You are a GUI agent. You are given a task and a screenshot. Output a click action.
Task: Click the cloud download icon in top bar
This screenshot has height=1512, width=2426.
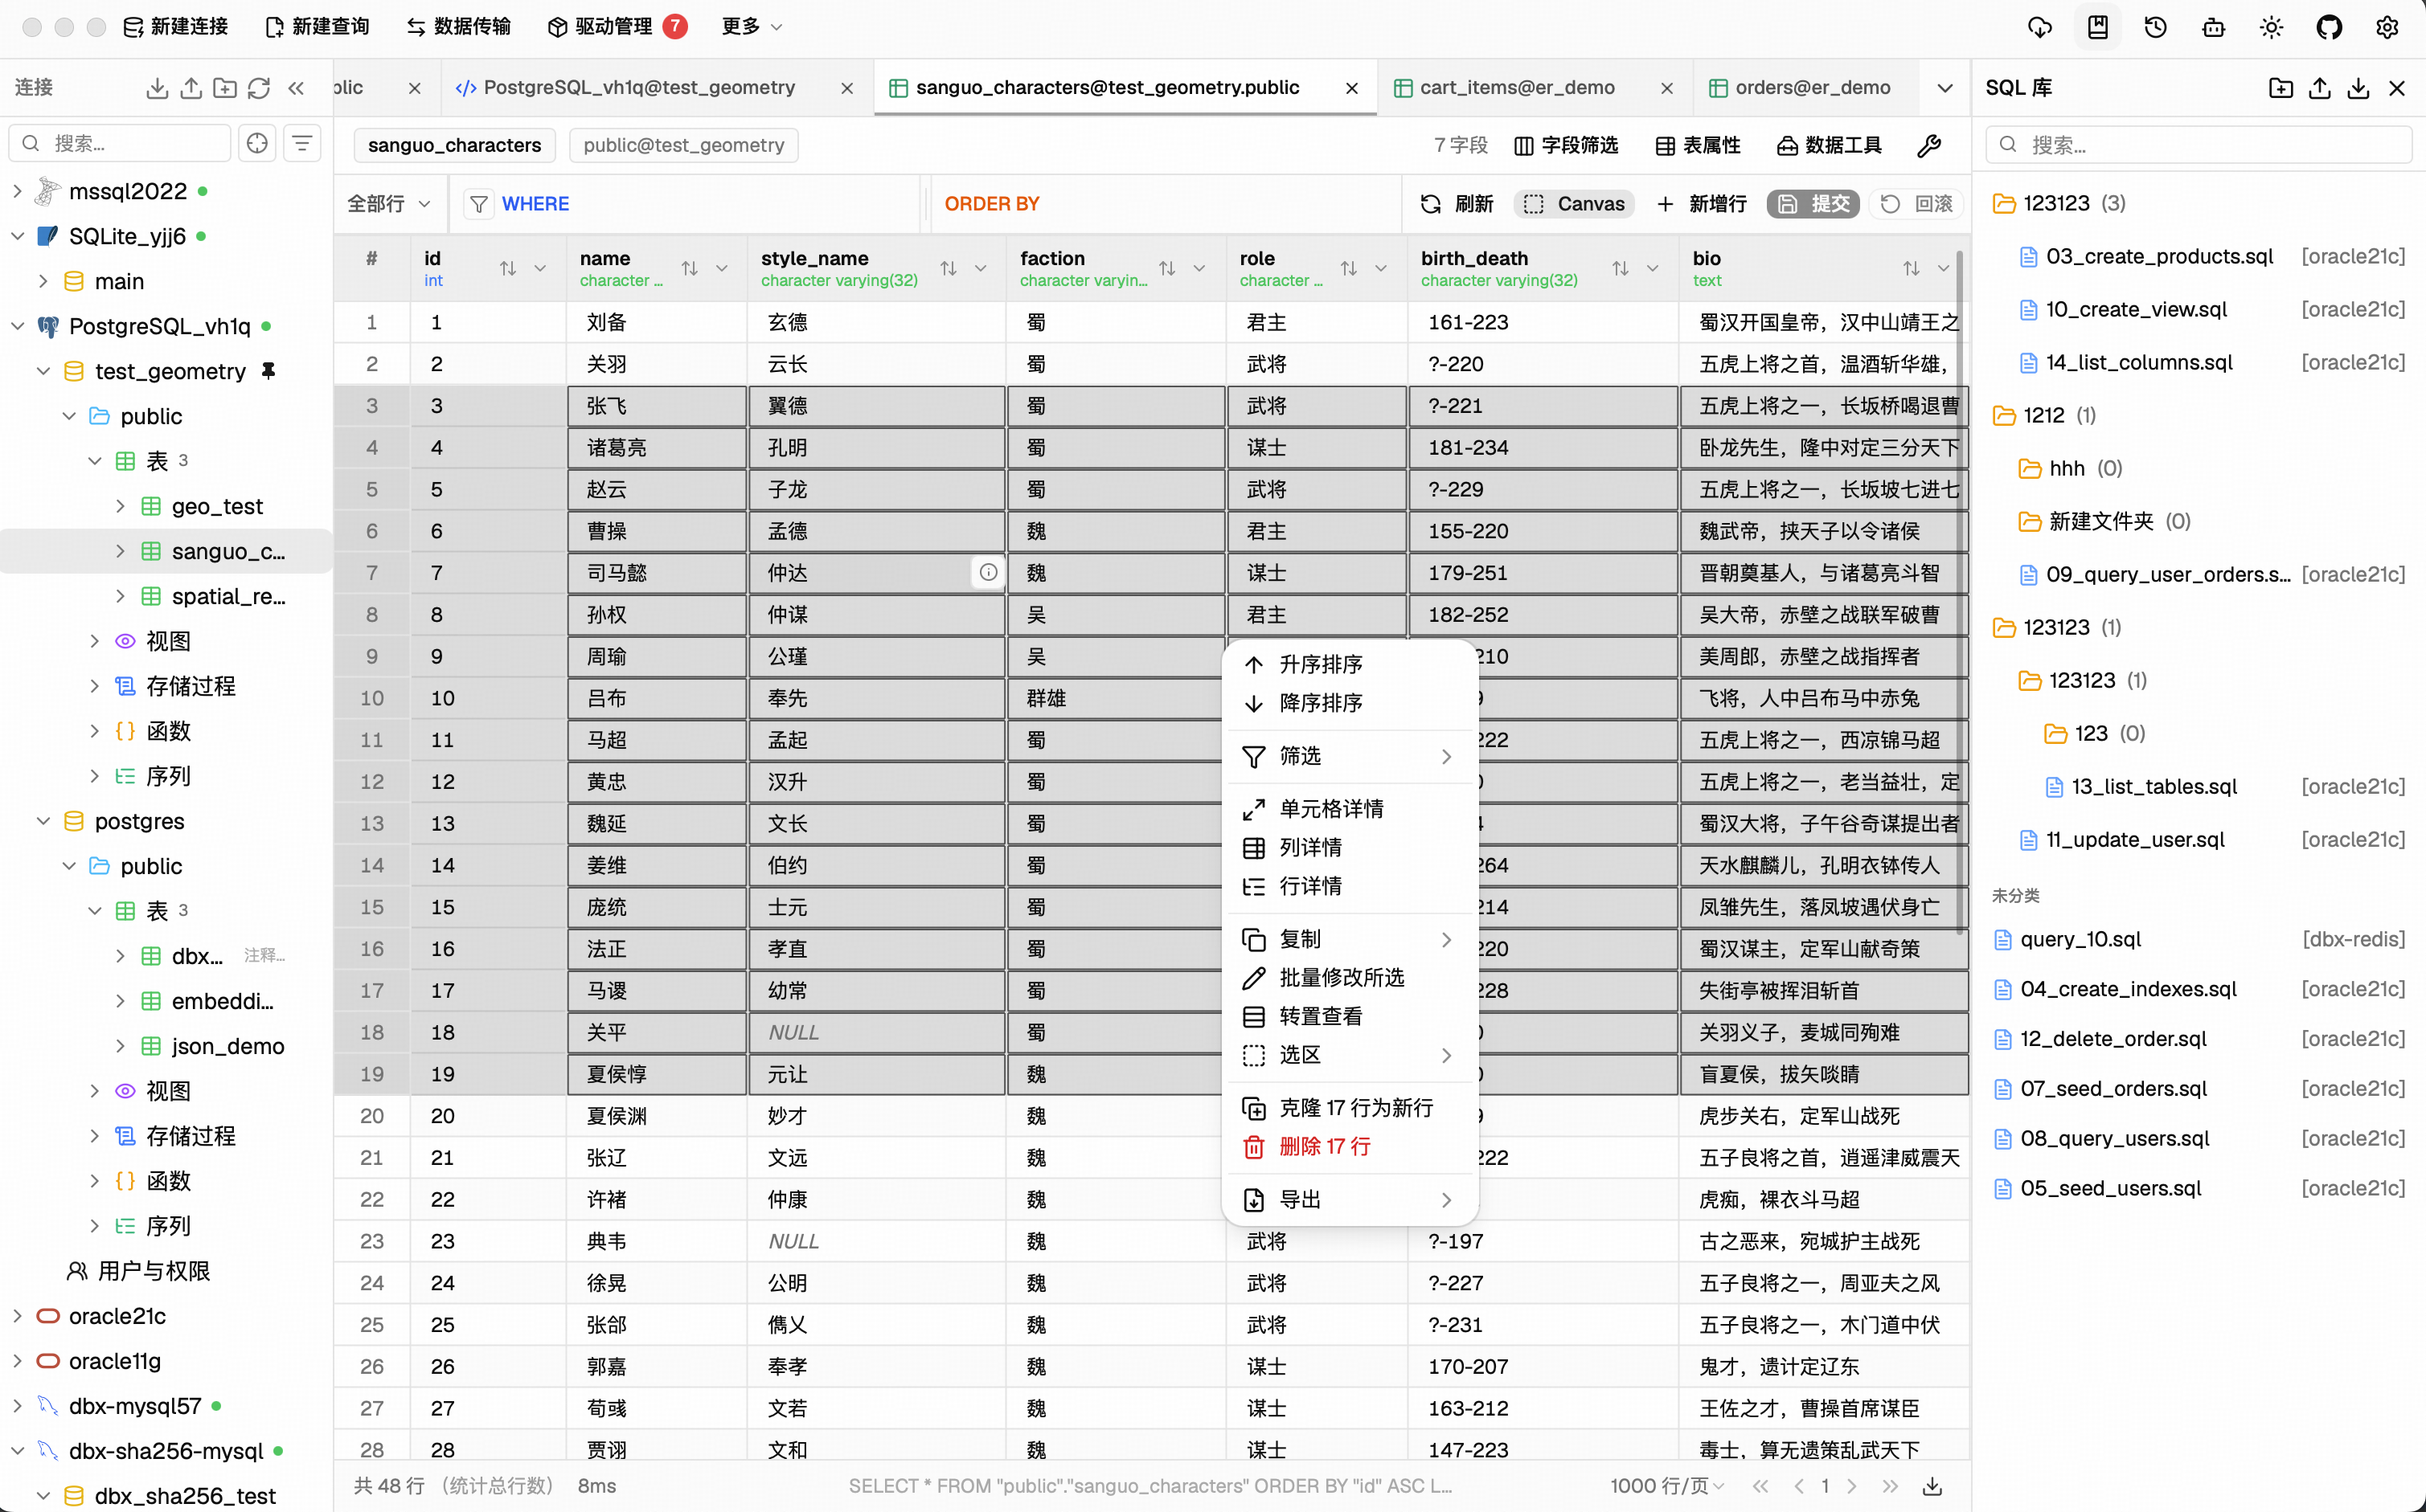click(2039, 27)
